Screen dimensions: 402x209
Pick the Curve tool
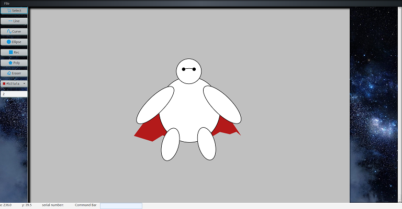point(14,32)
